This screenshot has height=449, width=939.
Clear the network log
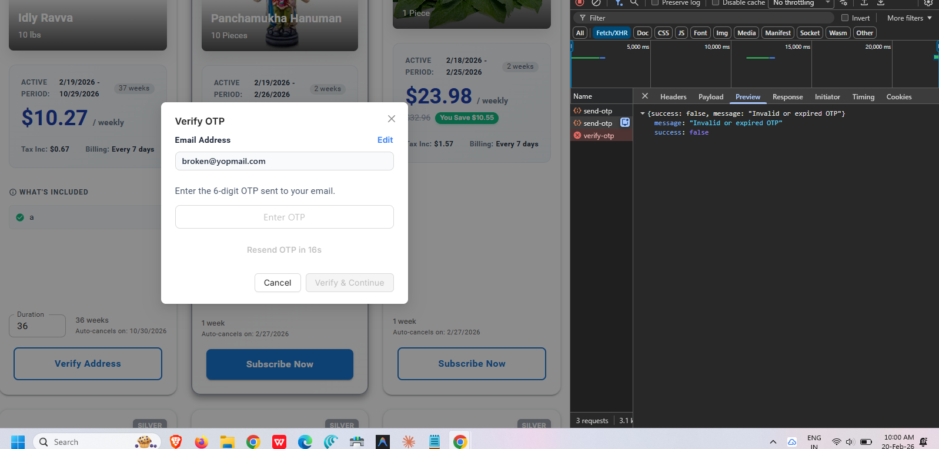[596, 2]
